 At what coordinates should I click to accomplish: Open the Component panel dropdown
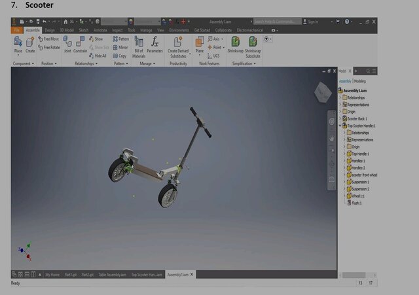24,63
